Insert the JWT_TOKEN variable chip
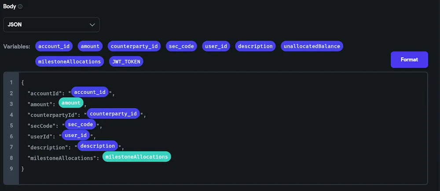Image resolution: width=440 pixels, height=191 pixels. pos(126,61)
